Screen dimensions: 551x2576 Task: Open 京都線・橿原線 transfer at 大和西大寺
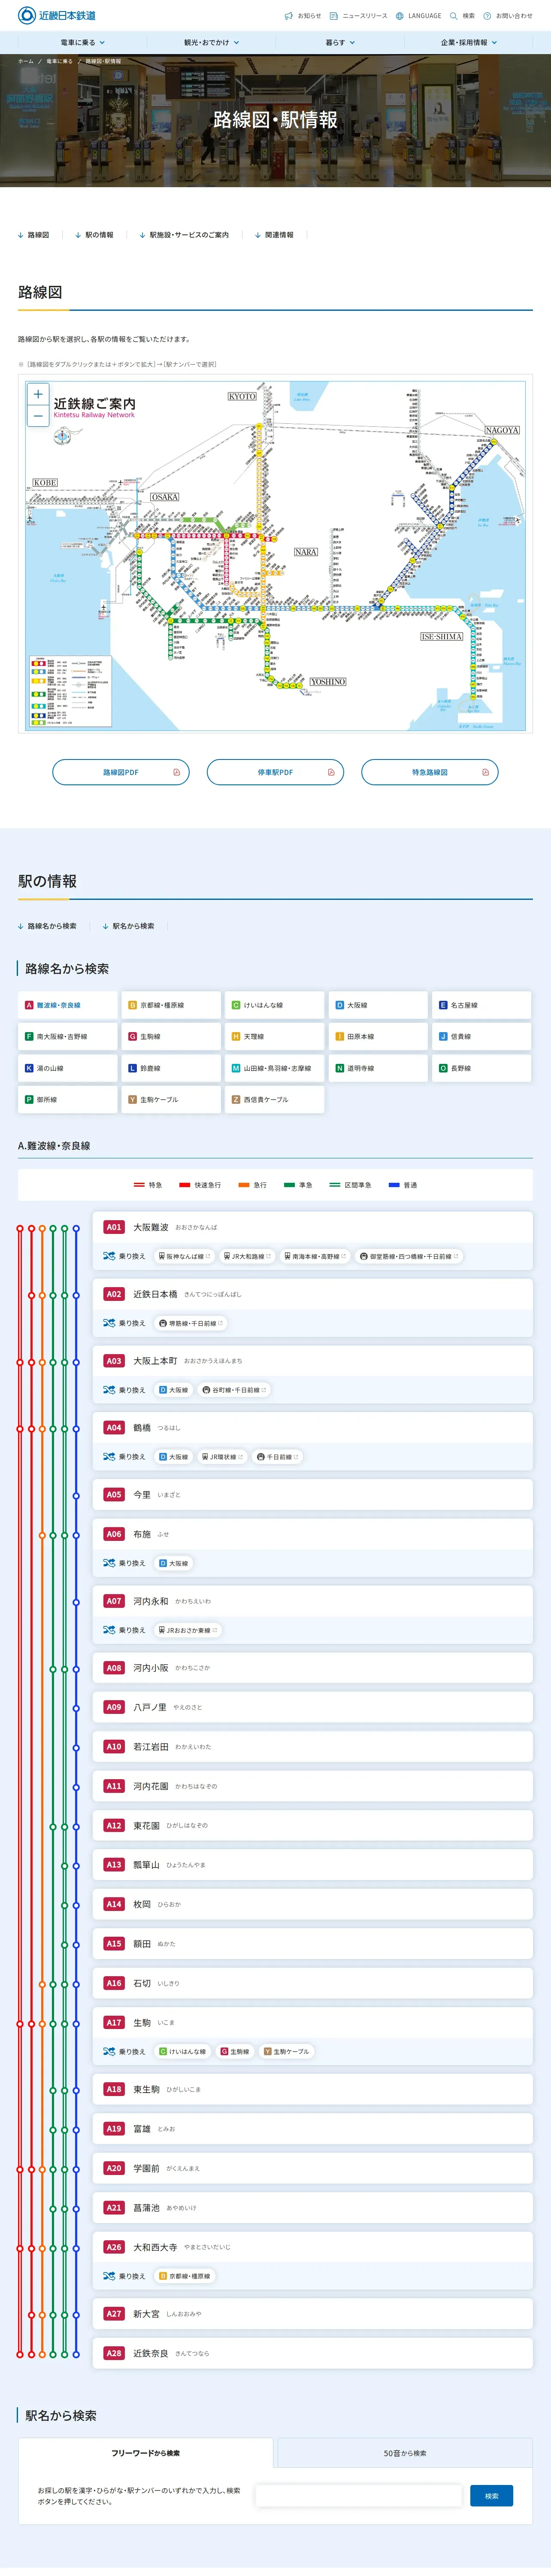pyautogui.click(x=185, y=2276)
